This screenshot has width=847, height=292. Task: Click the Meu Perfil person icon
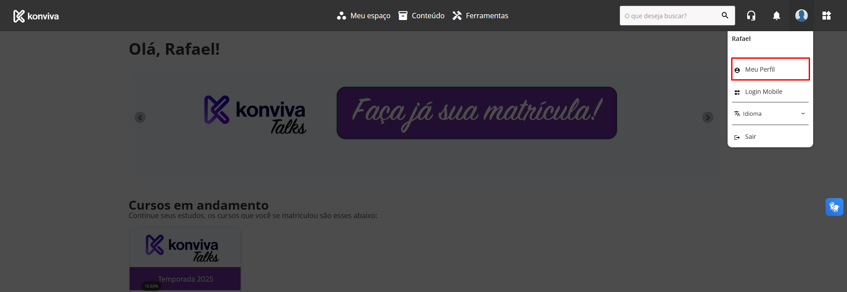pos(737,70)
